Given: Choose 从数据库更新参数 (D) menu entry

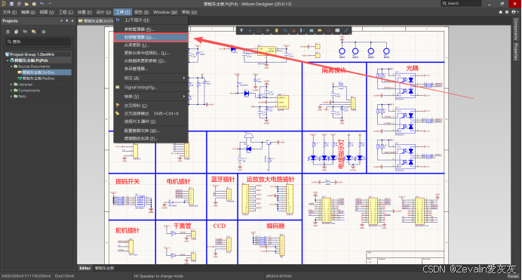Looking at the screenshot, I should (x=151, y=61).
